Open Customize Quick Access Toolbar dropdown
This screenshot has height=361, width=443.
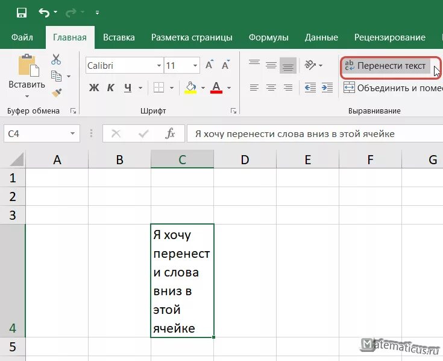point(97,13)
